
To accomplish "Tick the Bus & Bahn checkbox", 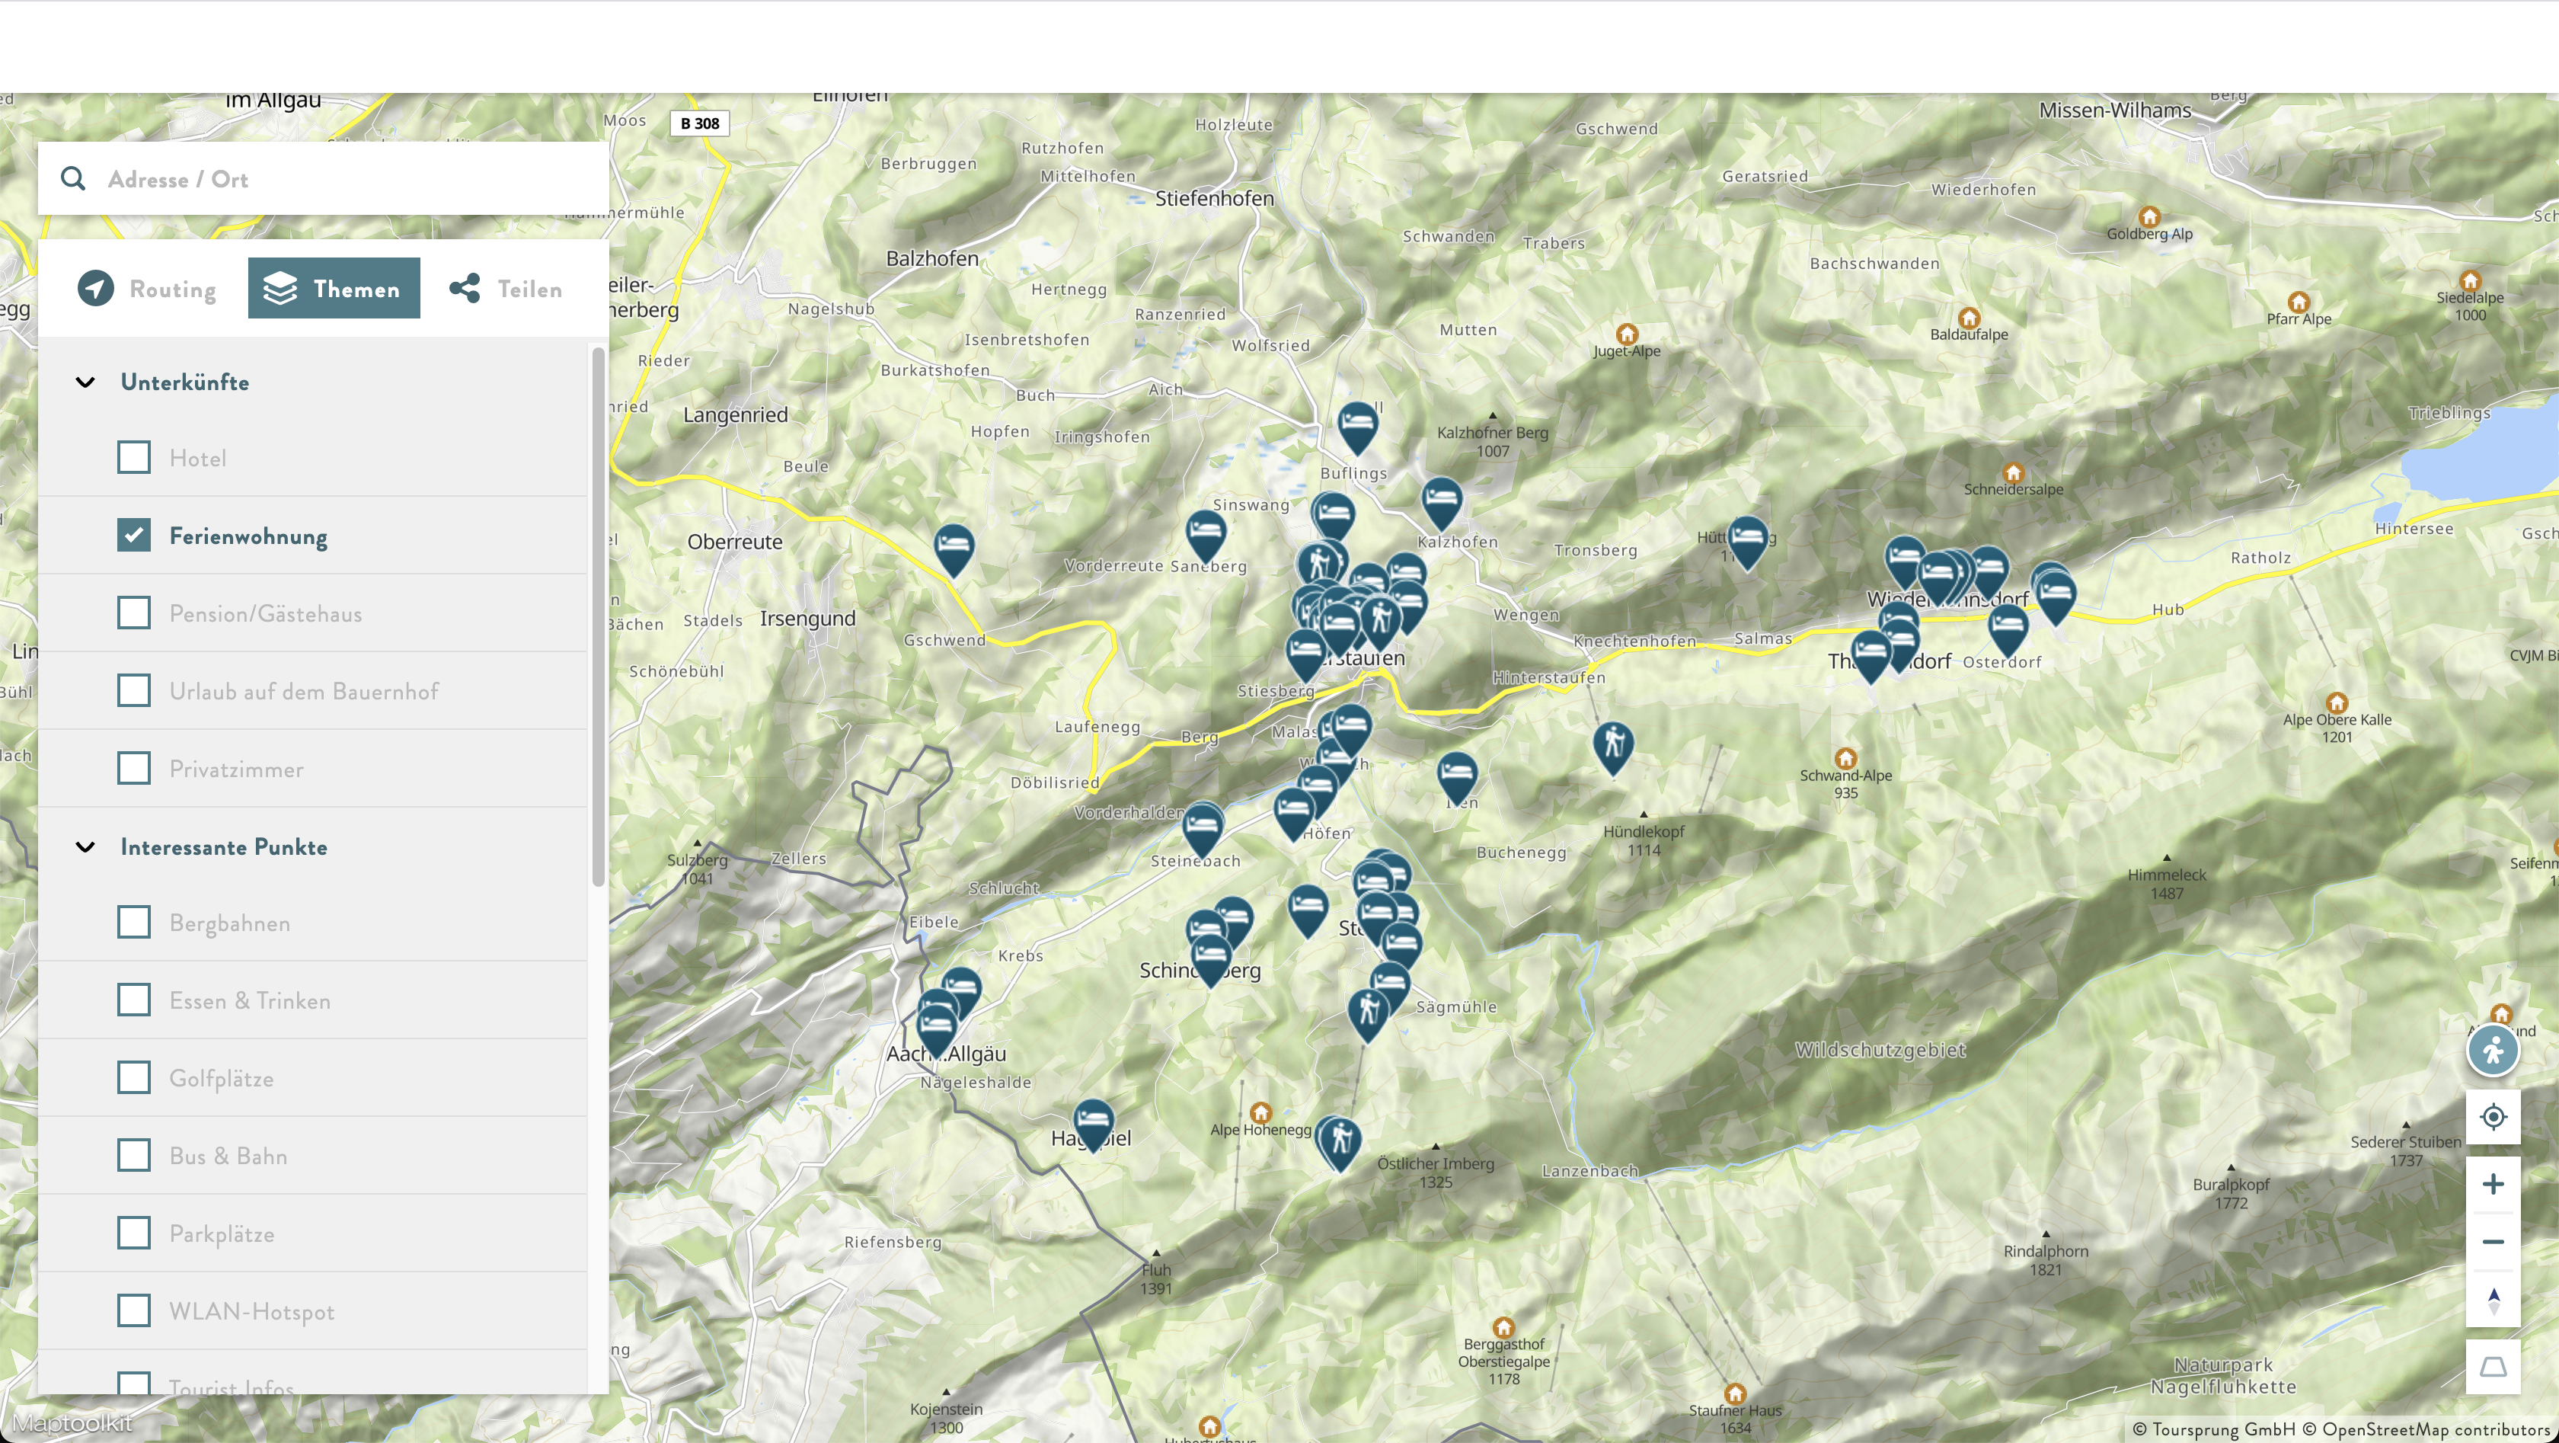I will coord(134,1155).
